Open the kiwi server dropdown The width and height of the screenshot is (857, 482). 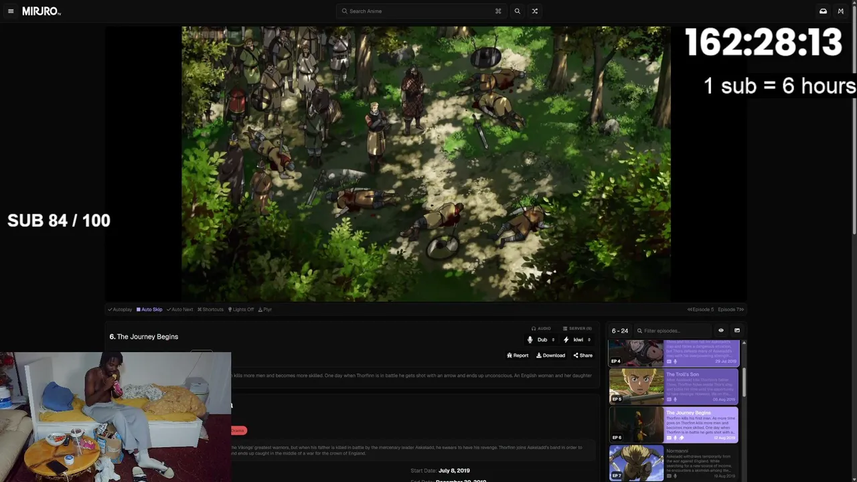coord(577,340)
